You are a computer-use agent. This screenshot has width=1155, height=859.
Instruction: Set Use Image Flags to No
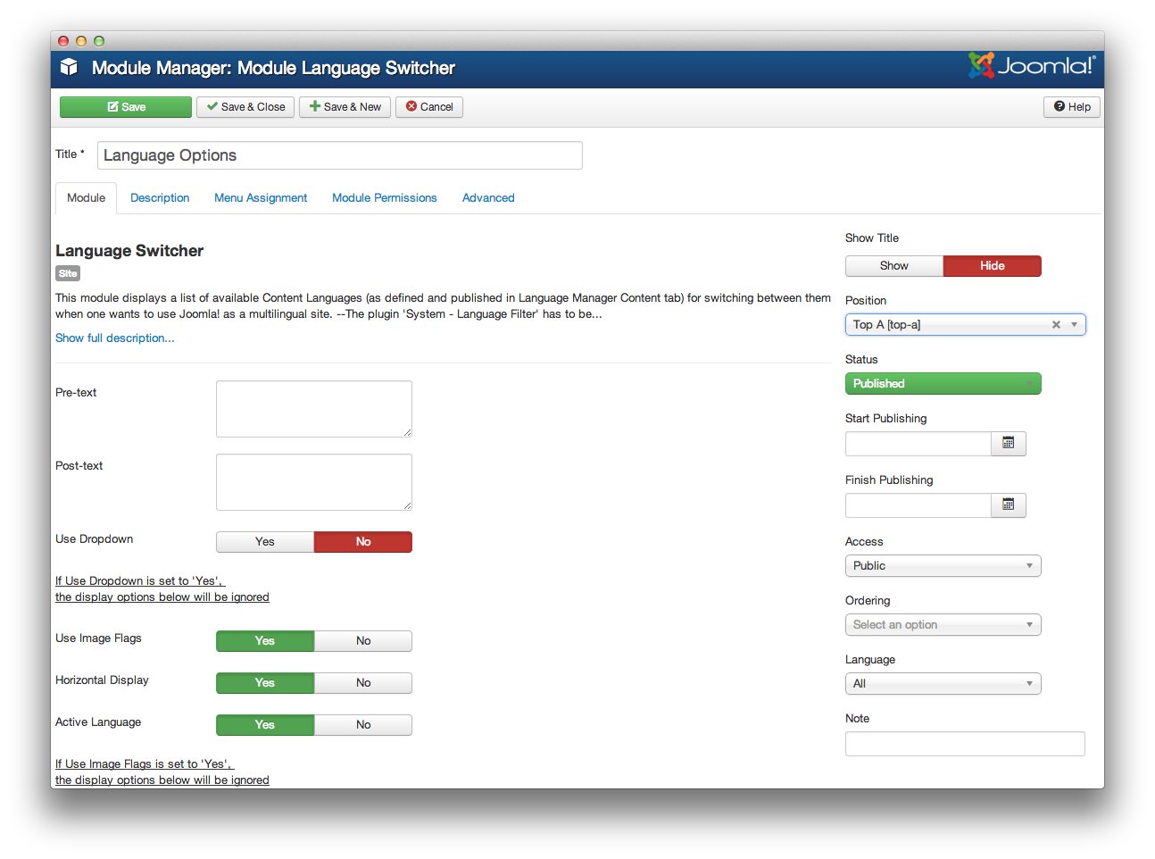click(x=363, y=641)
